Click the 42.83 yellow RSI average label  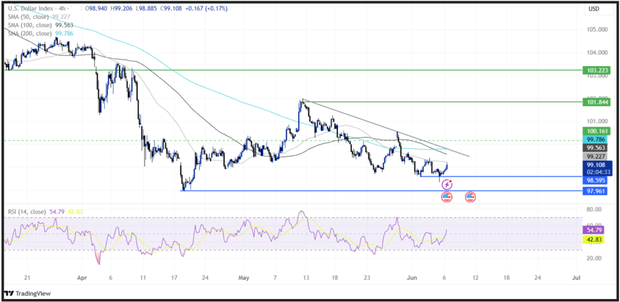click(x=592, y=239)
